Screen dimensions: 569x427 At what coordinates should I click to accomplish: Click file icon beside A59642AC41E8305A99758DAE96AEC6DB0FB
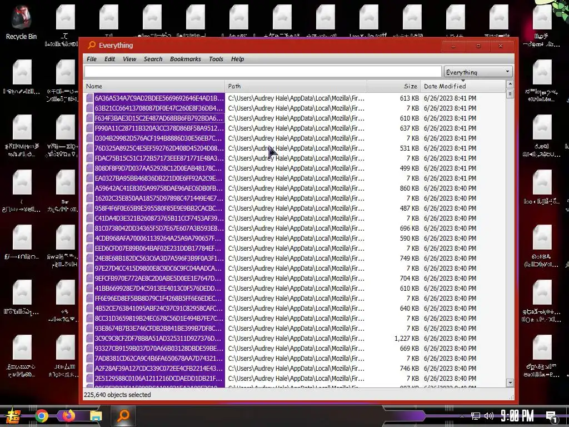[x=89, y=188]
